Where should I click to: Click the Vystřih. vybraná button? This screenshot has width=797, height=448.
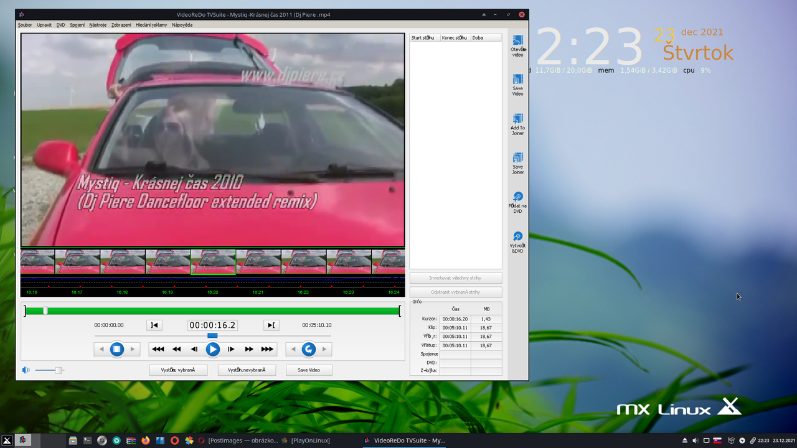[178, 370]
